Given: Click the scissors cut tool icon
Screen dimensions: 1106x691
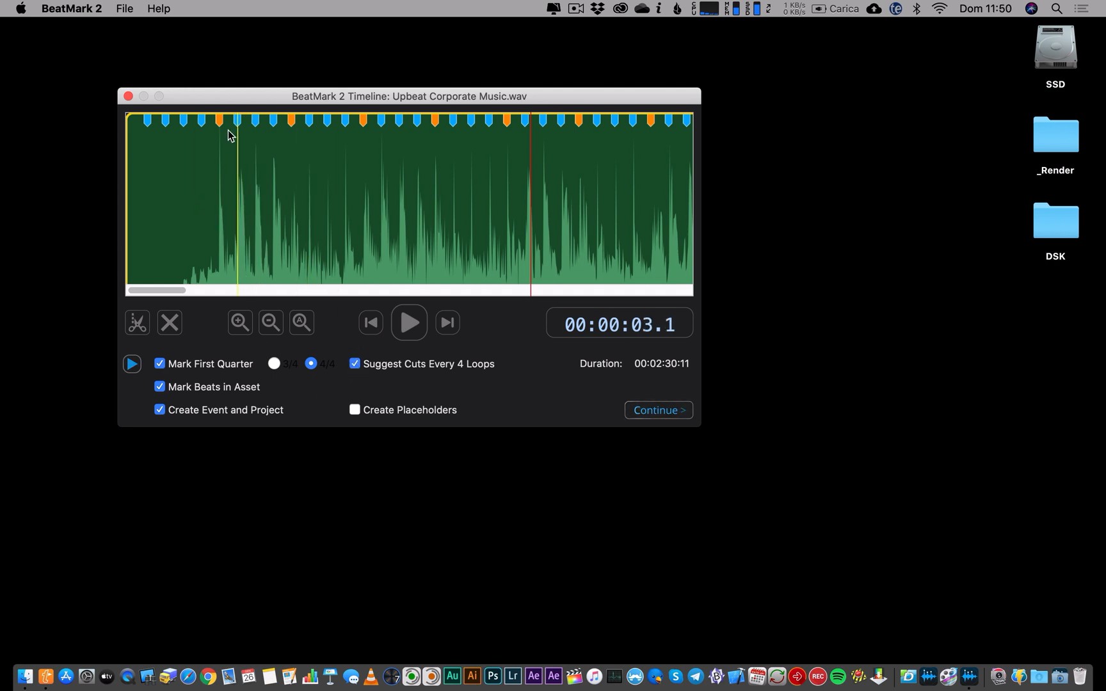Looking at the screenshot, I should (137, 322).
